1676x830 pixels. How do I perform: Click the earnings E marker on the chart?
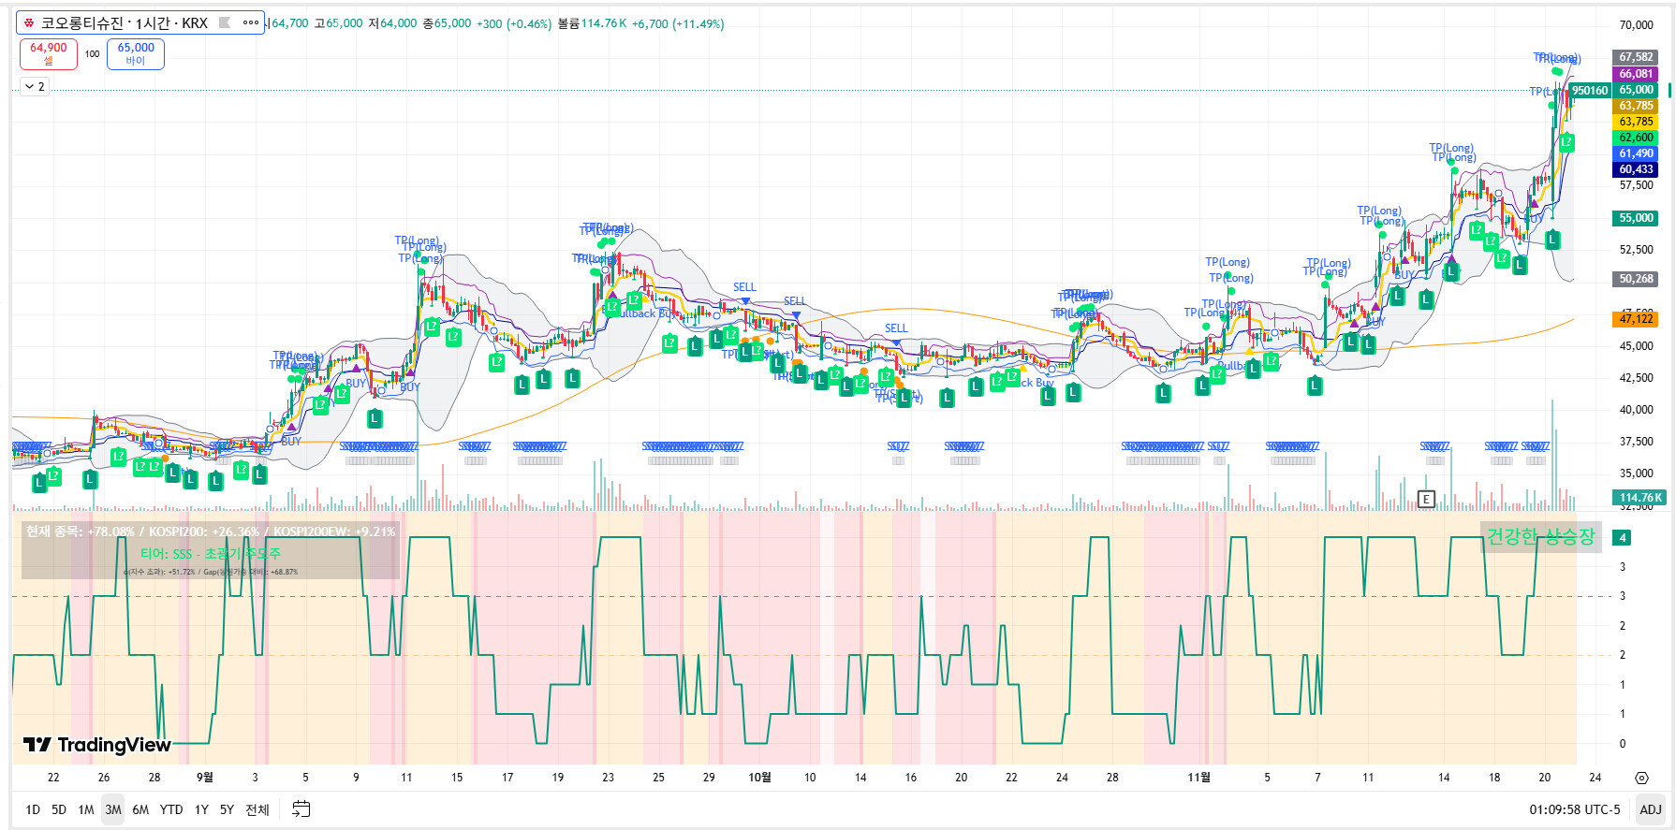[x=1426, y=499]
